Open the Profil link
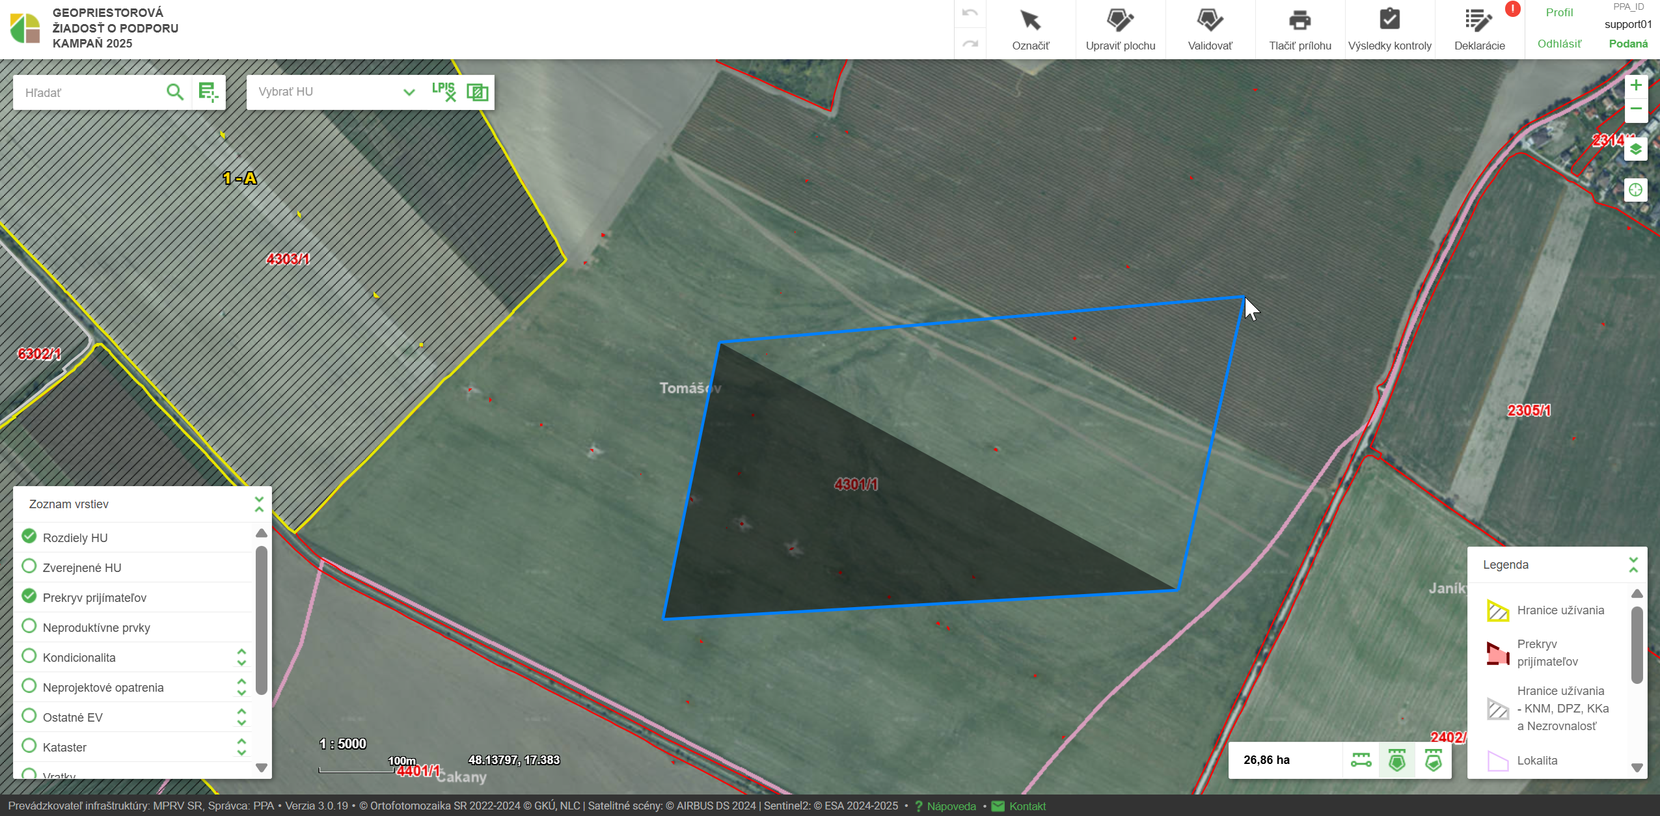 (1559, 12)
